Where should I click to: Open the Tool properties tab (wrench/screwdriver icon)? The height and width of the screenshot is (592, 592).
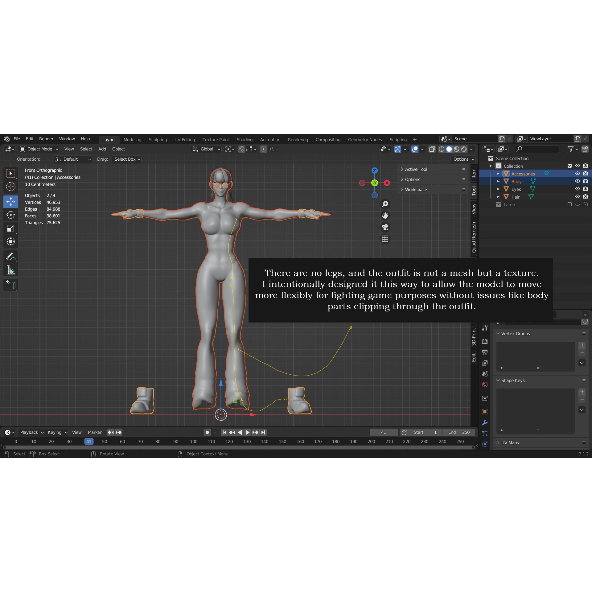[x=485, y=328]
